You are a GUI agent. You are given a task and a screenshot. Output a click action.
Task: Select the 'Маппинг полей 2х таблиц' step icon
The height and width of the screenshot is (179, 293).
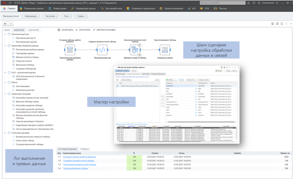point(134,50)
